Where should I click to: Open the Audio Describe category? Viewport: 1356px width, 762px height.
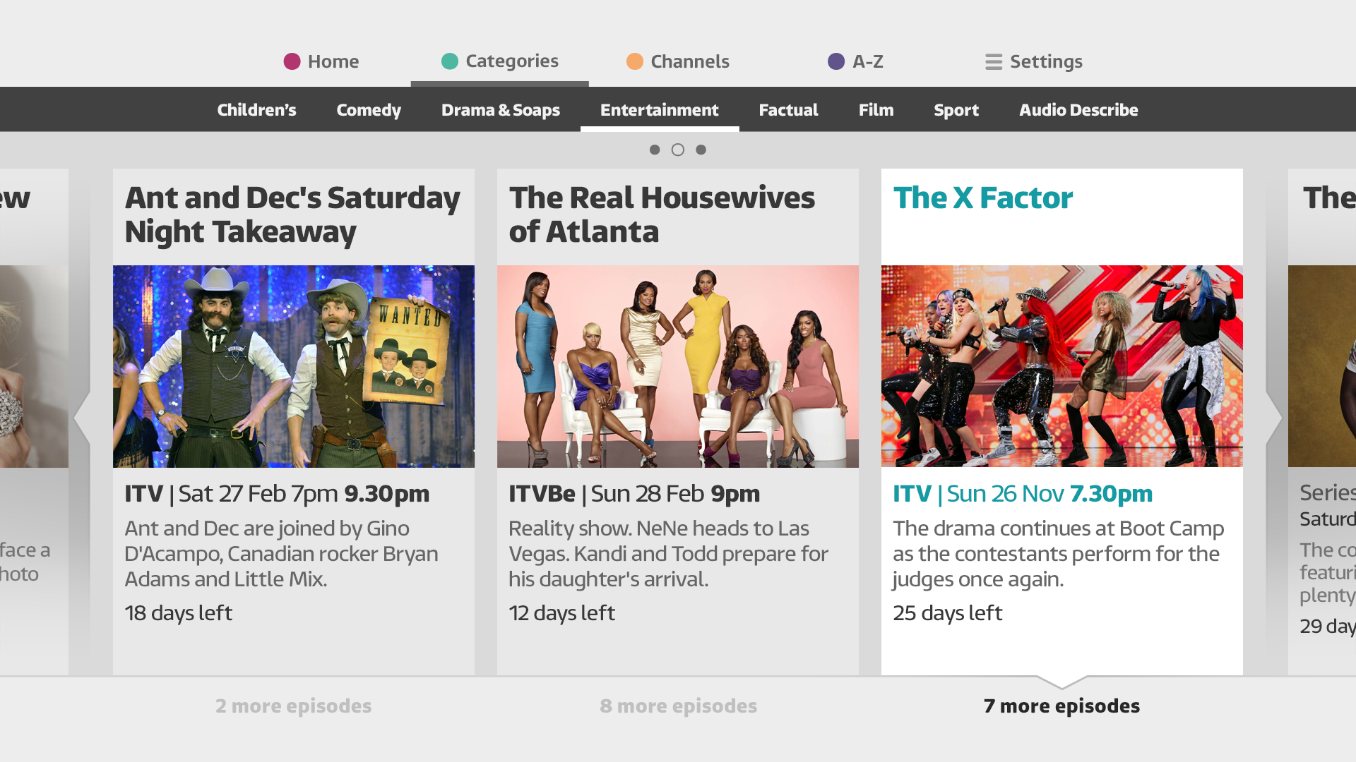(1078, 110)
